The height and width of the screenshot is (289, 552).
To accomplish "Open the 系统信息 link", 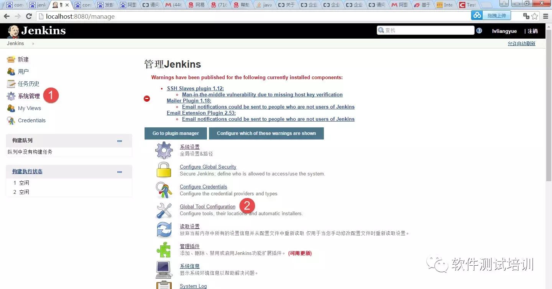I will point(190,266).
